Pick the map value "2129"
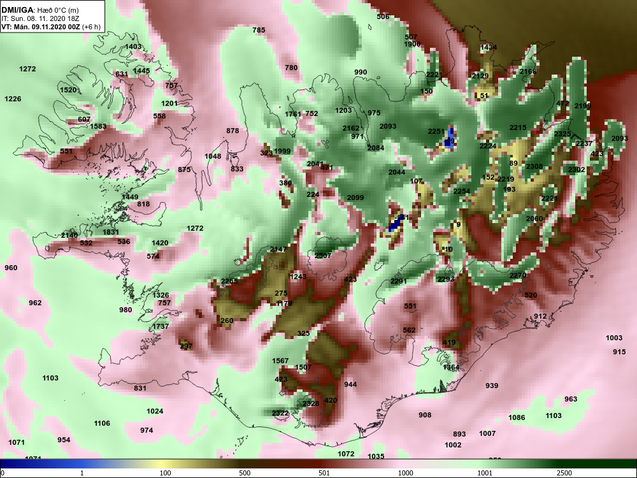637x478 pixels. [480, 76]
